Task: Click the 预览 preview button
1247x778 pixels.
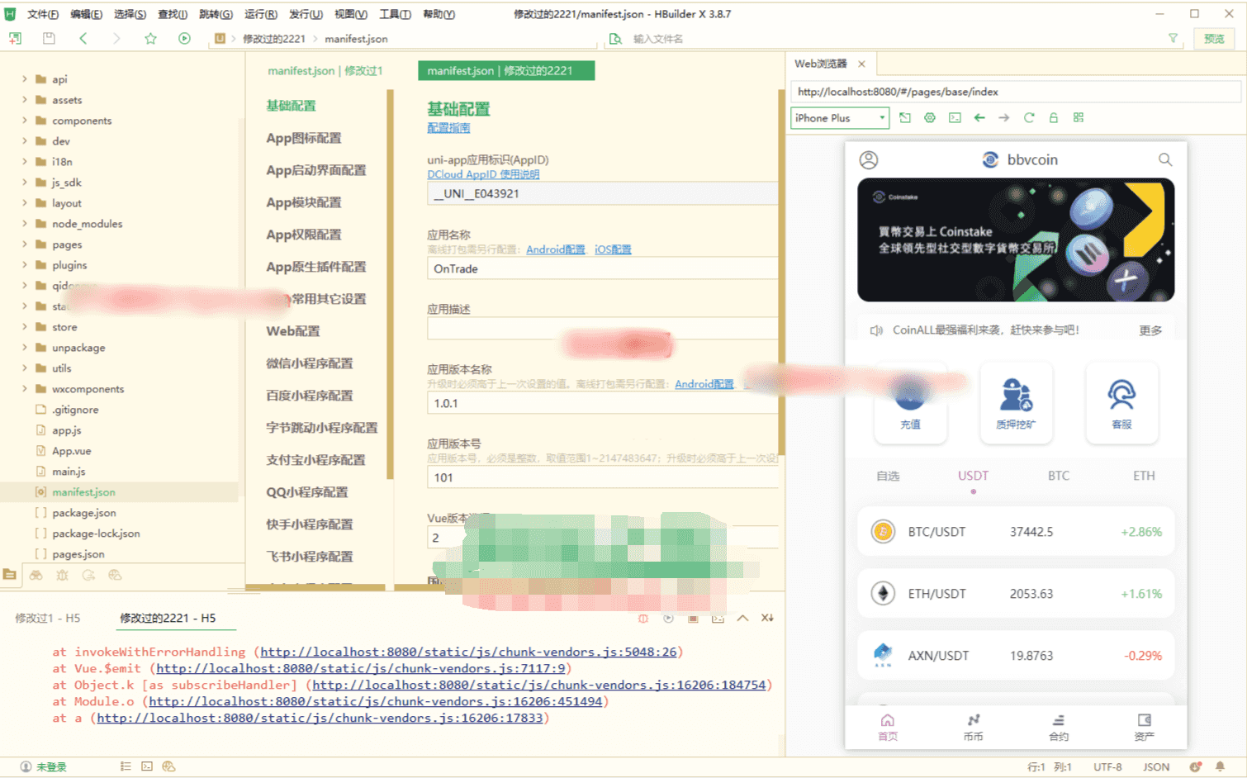Action: (1214, 39)
